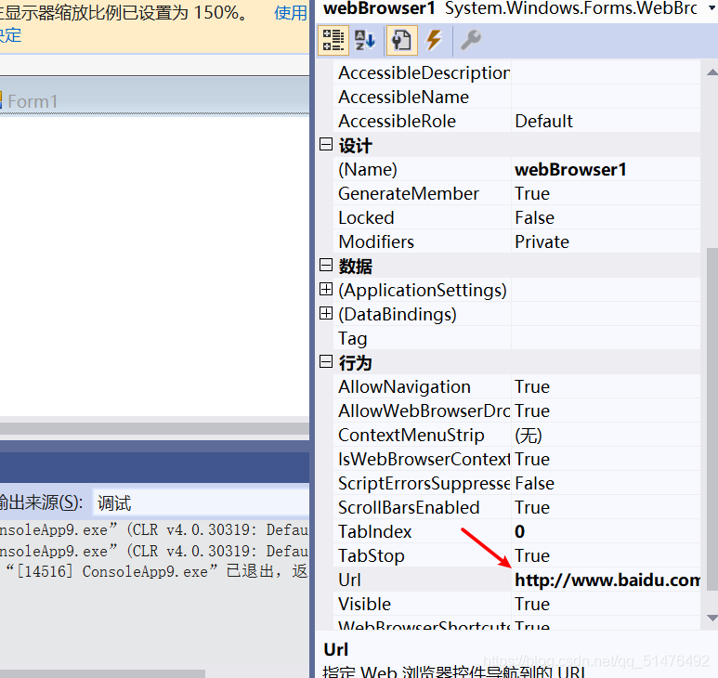Select the Modifiers value Private
This screenshot has height=678, width=718.
606,241
